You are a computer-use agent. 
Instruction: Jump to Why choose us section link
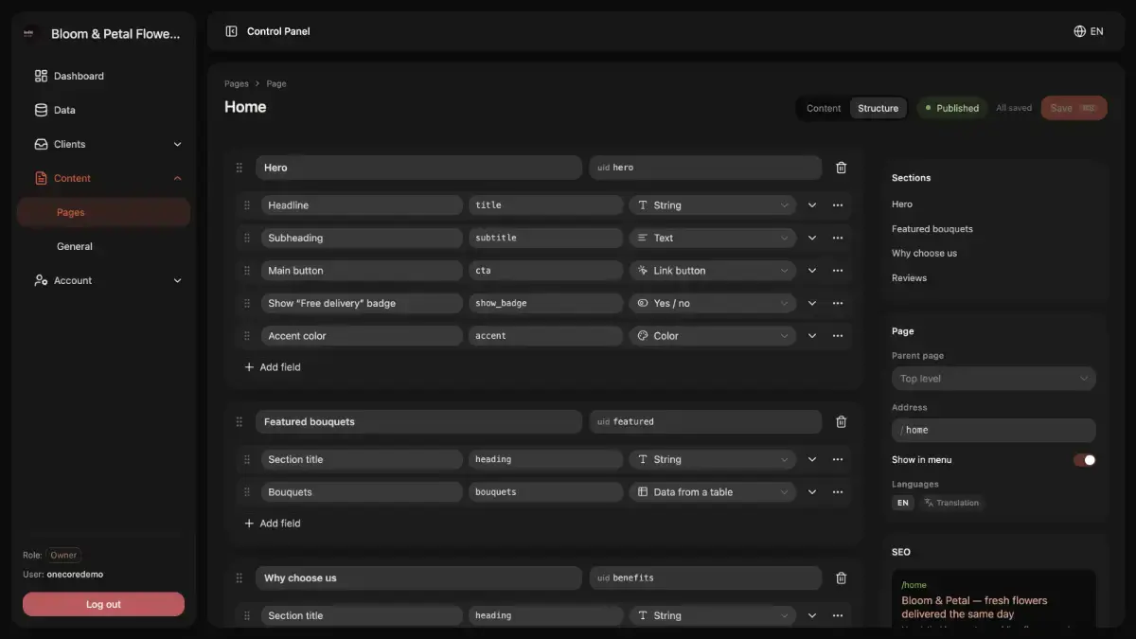(x=924, y=254)
